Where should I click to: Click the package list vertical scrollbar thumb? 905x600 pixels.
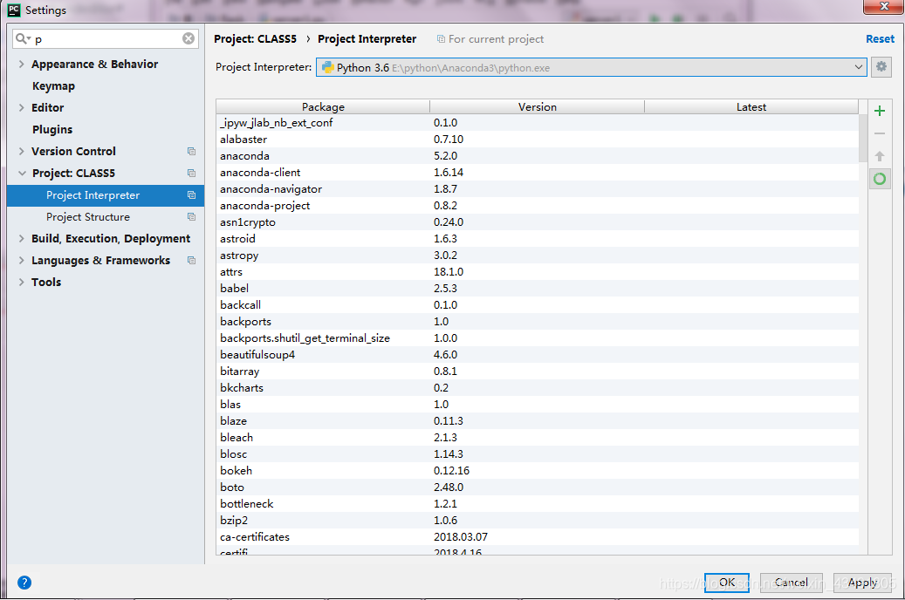pos(863,139)
